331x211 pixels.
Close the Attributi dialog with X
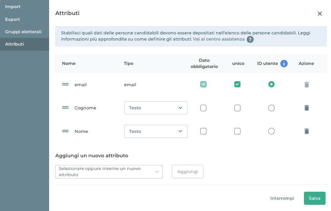click(x=320, y=14)
